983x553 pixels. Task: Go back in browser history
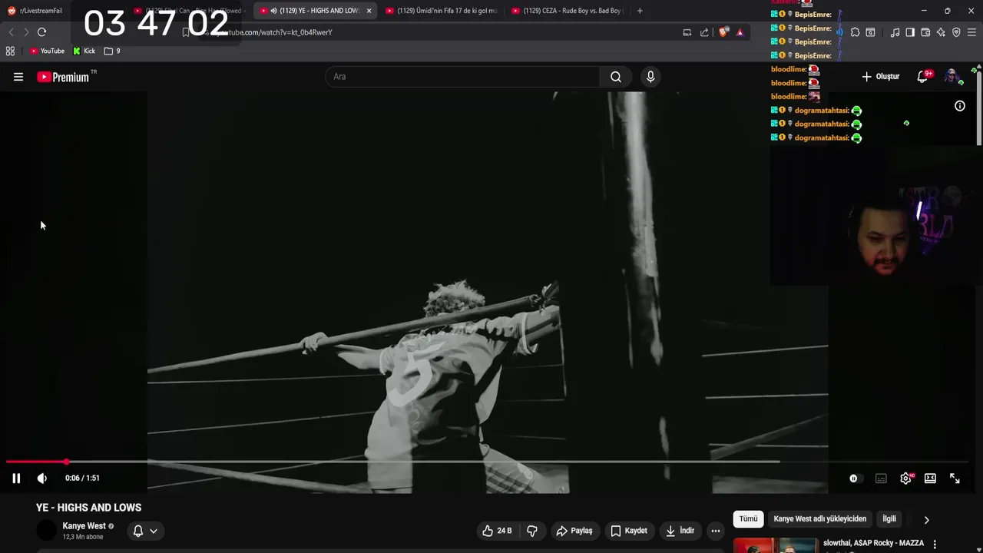[x=11, y=32]
